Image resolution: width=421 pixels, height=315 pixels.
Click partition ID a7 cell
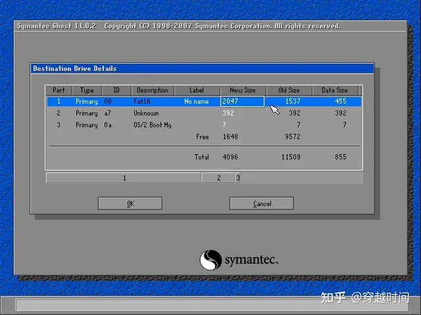pos(108,114)
